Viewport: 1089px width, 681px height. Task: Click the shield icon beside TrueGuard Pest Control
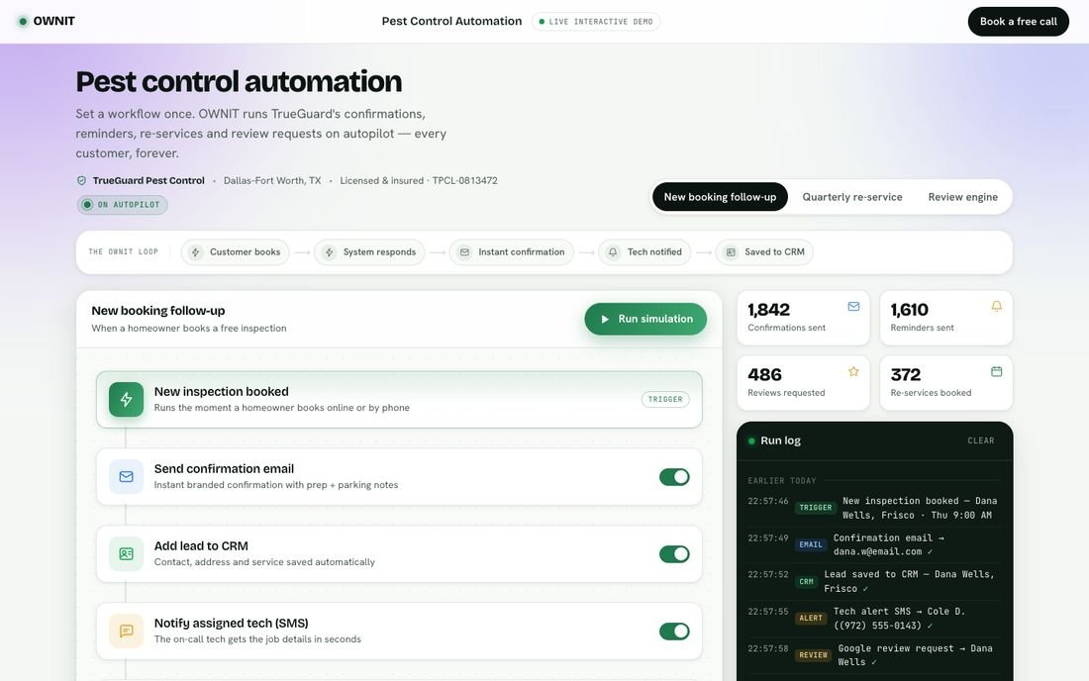pos(81,180)
